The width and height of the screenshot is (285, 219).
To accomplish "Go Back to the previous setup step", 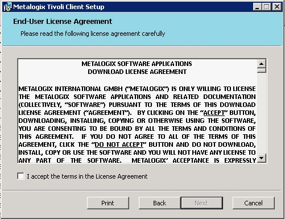I will pyautogui.click(x=159, y=203).
